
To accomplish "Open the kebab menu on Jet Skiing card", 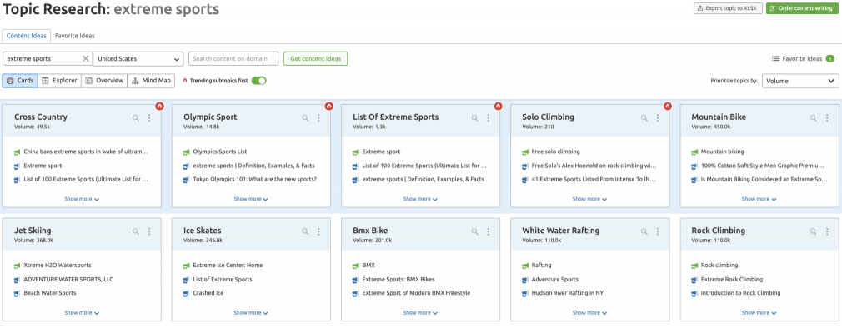I will (x=149, y=231).
